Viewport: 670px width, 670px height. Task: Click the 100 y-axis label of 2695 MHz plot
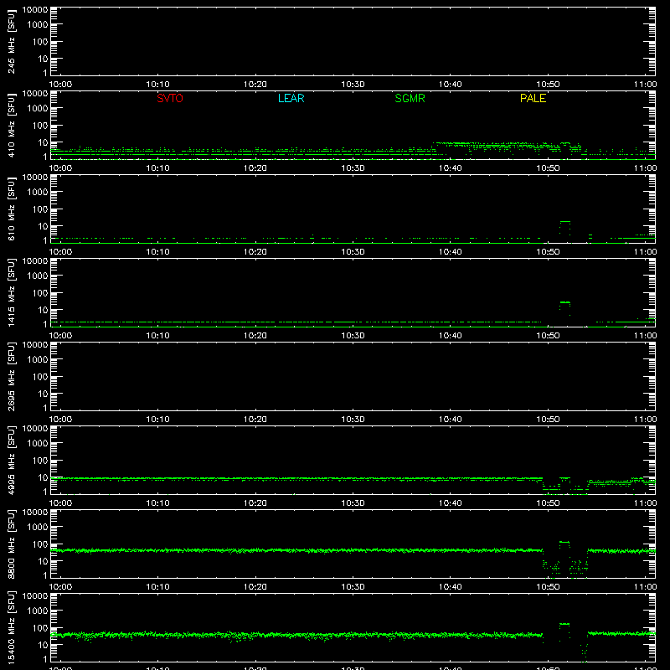(x=40, y=376)
